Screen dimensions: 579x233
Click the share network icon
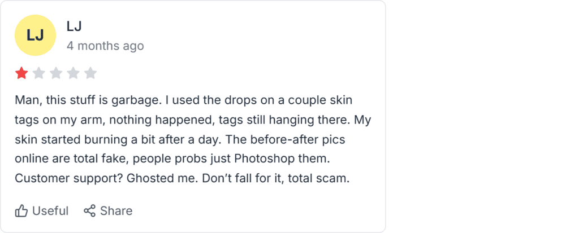coord(89,211)
